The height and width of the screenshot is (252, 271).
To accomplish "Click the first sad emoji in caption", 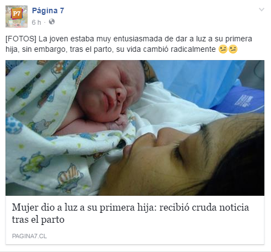I will click(223, 49).
